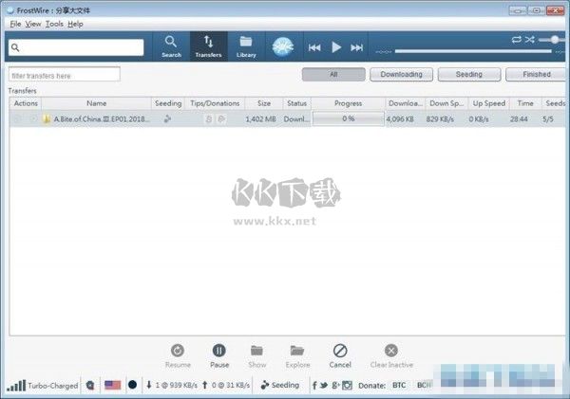Filter transfers by Seeding
Viewport: 570px width, 399px height.
(x=469, y=74)
